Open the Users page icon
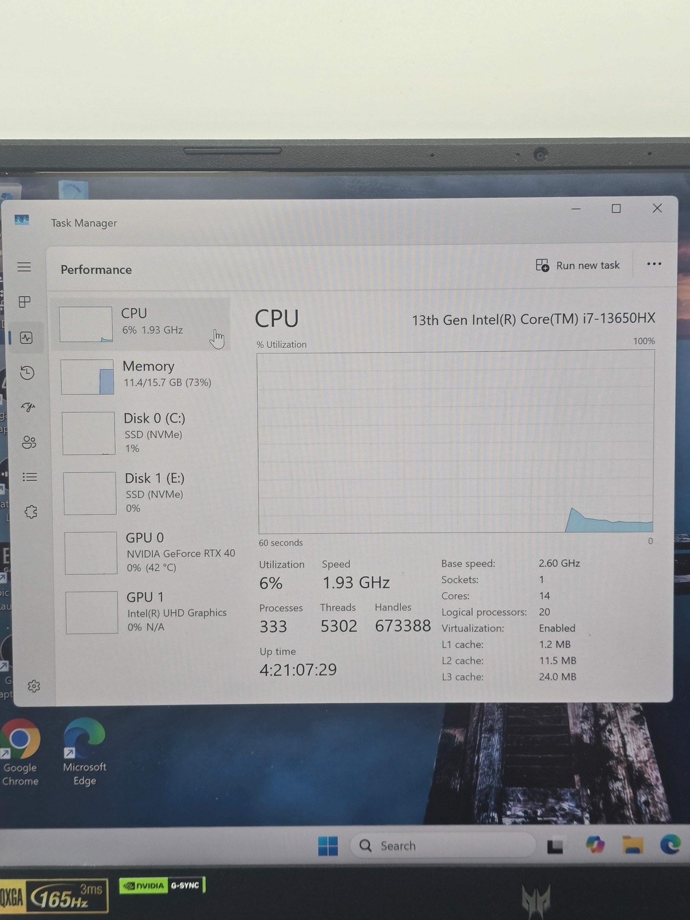 (29, 442)
